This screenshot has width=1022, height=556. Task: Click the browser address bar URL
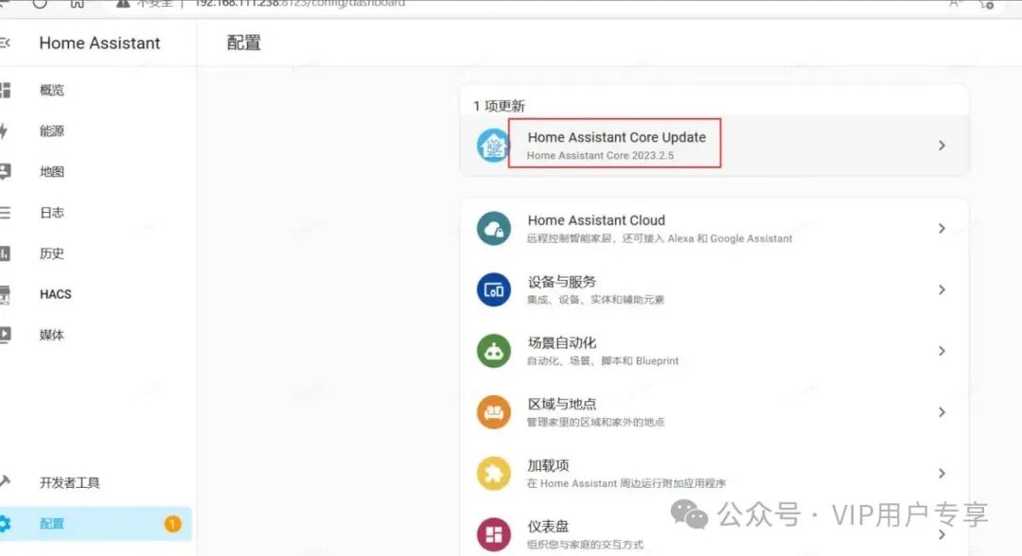(300, 3)
